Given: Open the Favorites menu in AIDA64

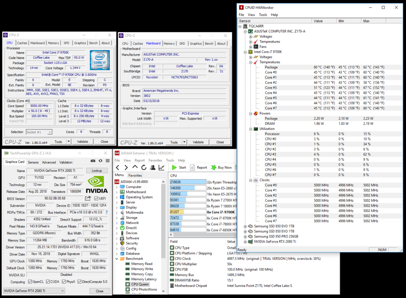Looking at the screenshot, I should click(x=155, y=161).
